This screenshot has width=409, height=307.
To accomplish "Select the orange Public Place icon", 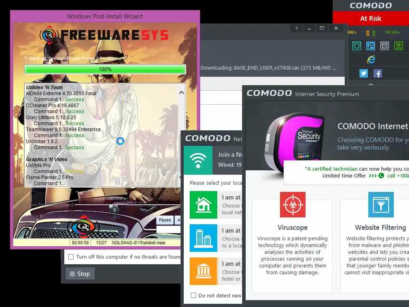I will pyautogui.click(x=203, y=271).
